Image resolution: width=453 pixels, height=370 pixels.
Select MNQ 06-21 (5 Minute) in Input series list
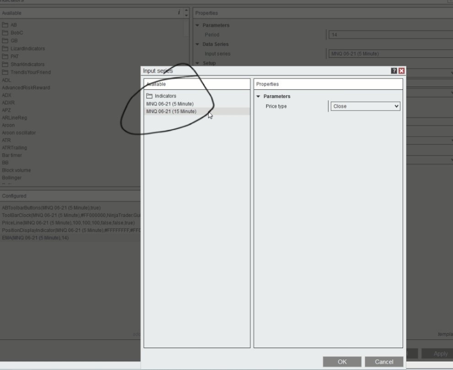[170, 104]
